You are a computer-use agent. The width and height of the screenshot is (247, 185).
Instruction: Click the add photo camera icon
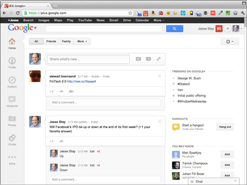[x=138, y=59]
